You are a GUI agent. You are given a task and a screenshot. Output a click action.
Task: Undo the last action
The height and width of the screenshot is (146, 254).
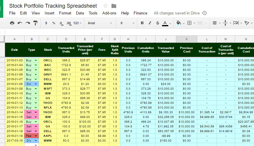20,23
